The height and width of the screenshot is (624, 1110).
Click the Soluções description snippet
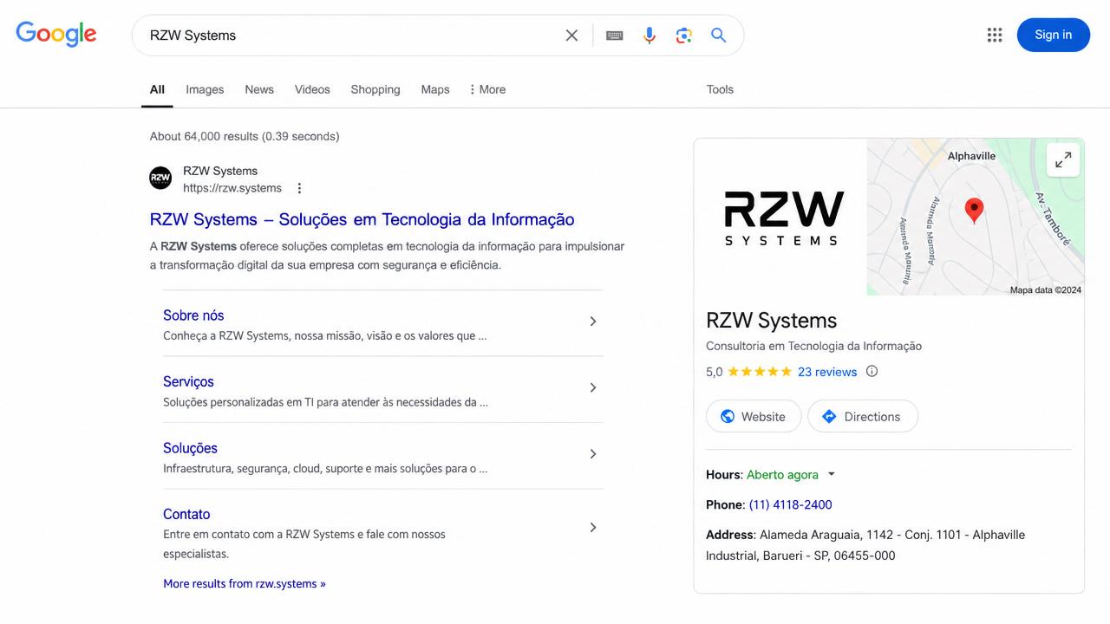pyautogui.click(x=326, y=469)
